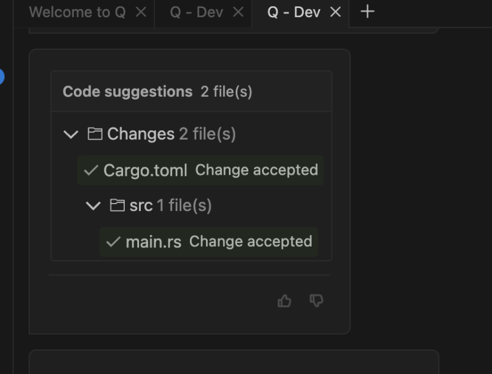The height and width of the screenshot is (374, 492).
Task: Click the src 1 file(s) label
Action: (x=170, y=205)
